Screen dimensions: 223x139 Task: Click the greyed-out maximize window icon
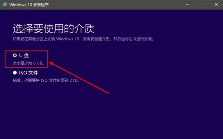[202, 5]
